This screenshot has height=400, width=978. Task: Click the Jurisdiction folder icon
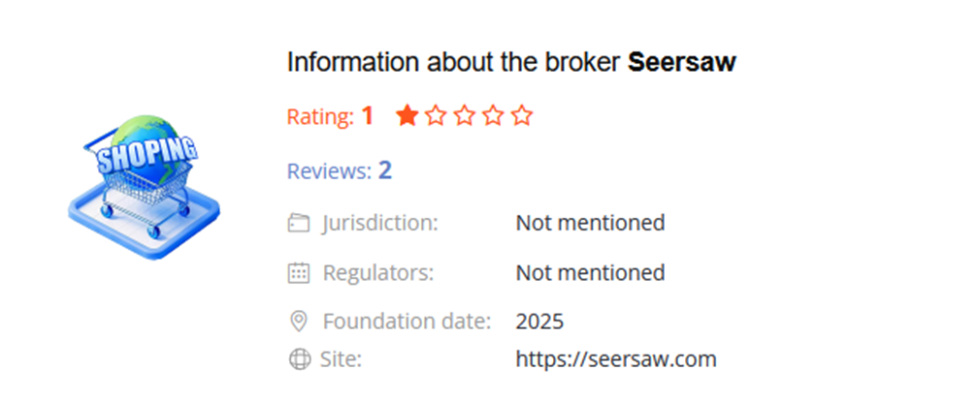point(299,224)
